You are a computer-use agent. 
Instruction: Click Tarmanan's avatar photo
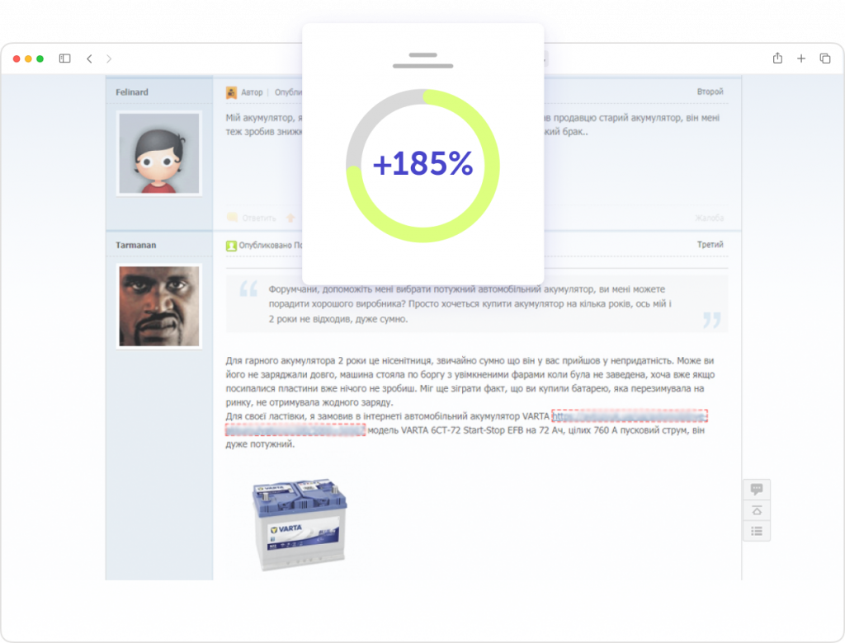[x=159, y=306]
